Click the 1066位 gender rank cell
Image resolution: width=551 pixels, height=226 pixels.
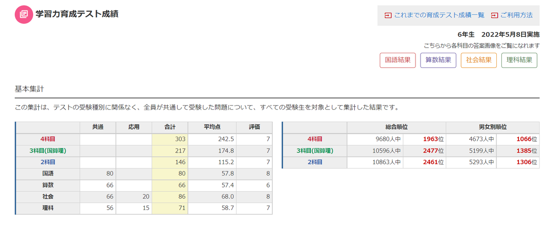tap(518, 139)
